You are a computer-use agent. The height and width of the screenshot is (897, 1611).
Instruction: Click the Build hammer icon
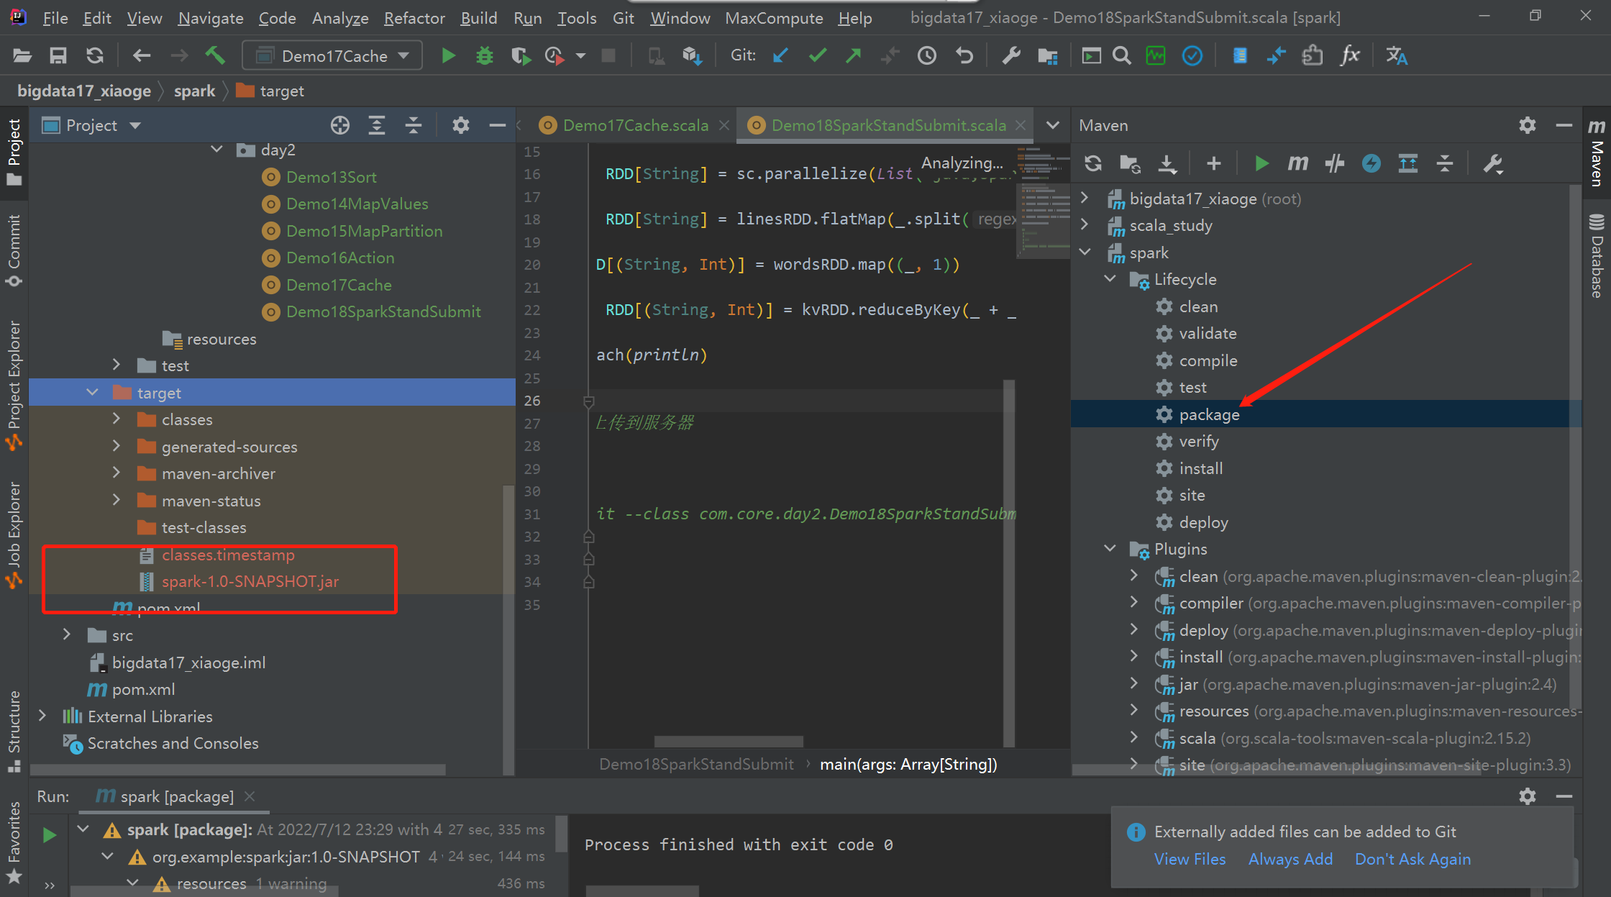[x=215, y=55]
